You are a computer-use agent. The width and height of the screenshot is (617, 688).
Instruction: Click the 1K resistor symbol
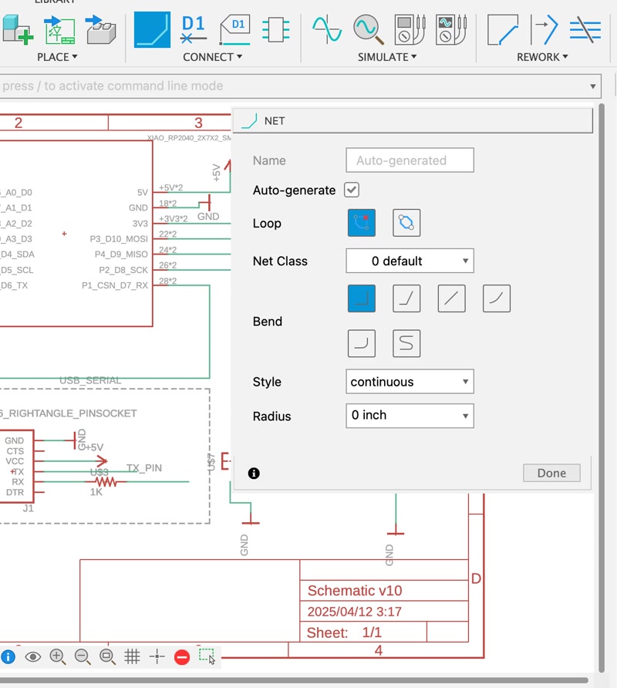(x=106, y=482)
